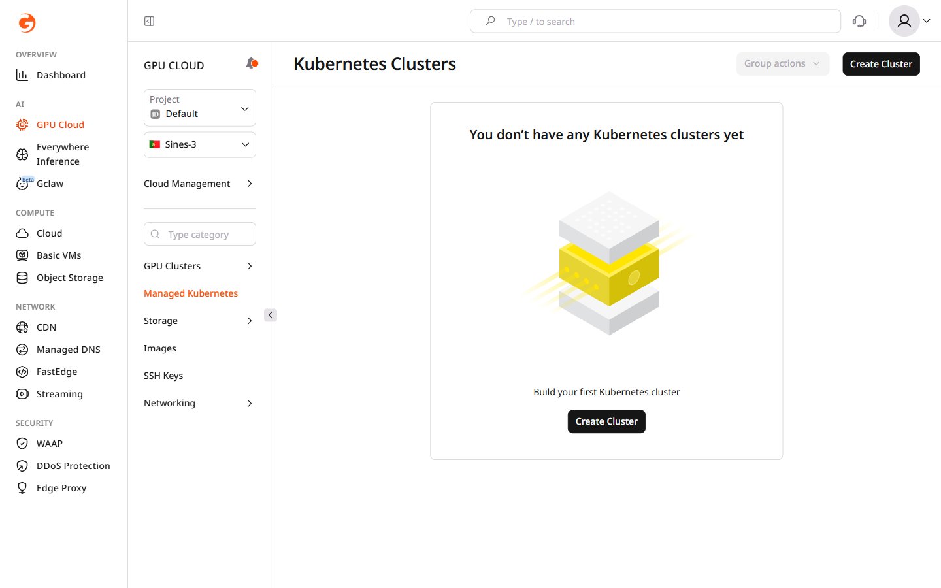Click the WAAP shield icon
This screenshot has width=941, height=588.
pyautogui.click(x=22, y=444)
